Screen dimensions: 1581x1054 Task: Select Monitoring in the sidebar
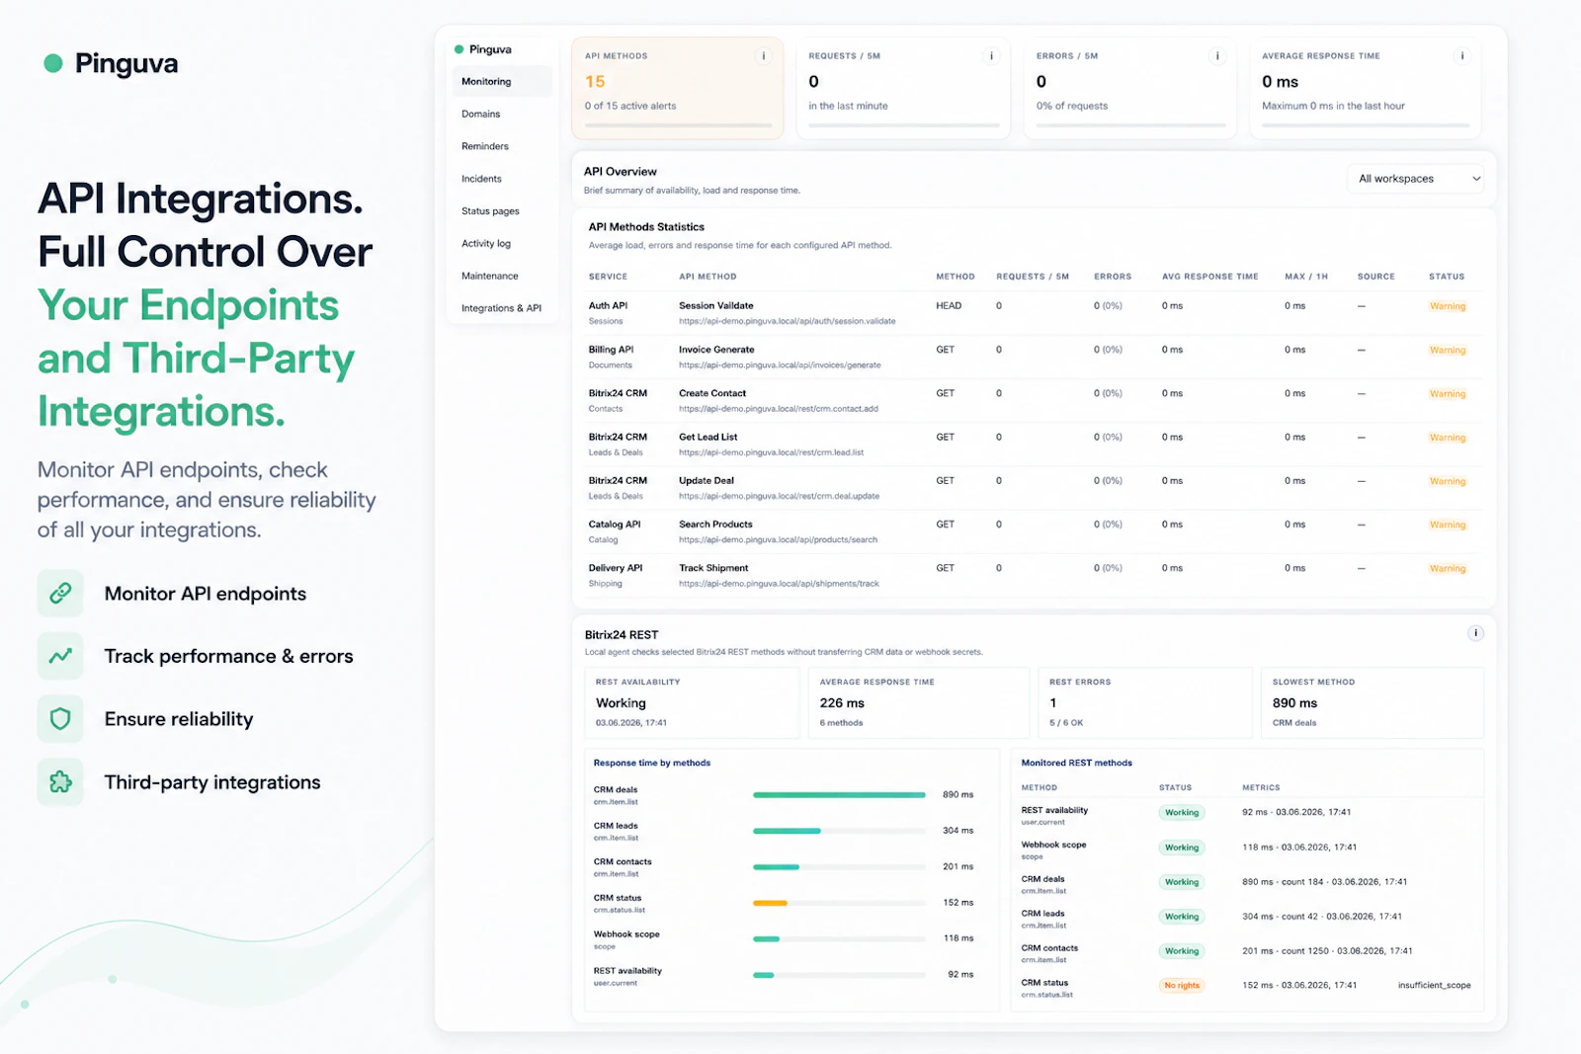pyautogui.click(x=502, y=82)
